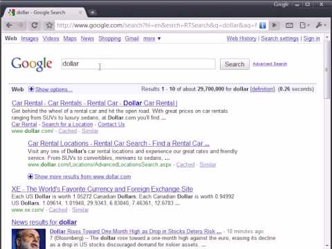Open the mail envelope icon in the toolbar
The width and height of the screenshot is (332, 249).
(x=289, y=25)
